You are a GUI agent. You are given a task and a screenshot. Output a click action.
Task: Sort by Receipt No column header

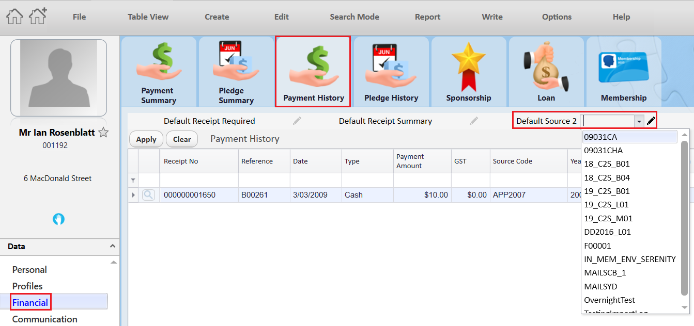[x=199, y=161]
